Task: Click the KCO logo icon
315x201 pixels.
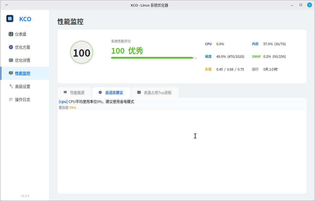Action: click(x=10, y=19)
